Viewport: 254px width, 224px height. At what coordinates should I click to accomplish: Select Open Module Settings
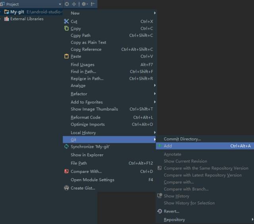[110, 180]
